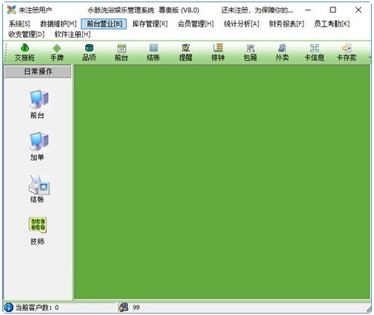Viewport: 374px width, 315px height.
Task: Select the 日常操作 sidebar header
Action: tap(38, 72)
